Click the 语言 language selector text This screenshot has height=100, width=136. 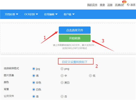tap(133, 5)
